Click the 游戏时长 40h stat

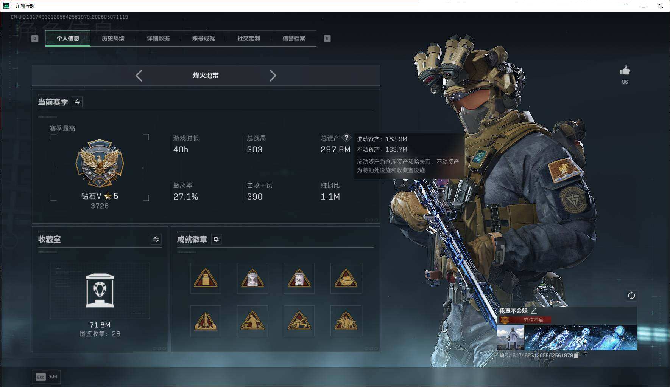coord(186,144)
